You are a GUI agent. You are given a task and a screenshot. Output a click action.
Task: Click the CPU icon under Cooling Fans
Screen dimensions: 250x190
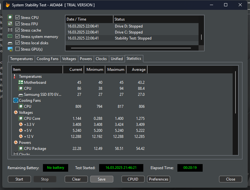[21, 106]
